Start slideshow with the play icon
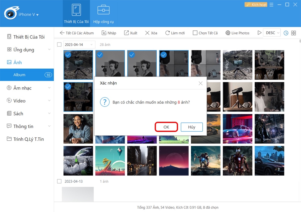 click(x=259, y=33)
